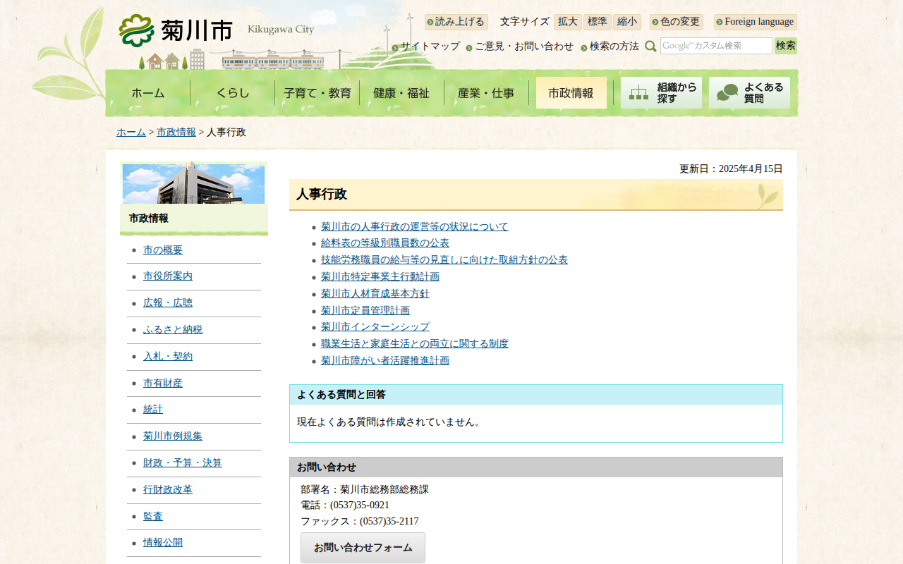Click お問い合わせフォーム button
The height and width of the screenshot is (564, 903).
pyautogui.click(x=363, y=548)
